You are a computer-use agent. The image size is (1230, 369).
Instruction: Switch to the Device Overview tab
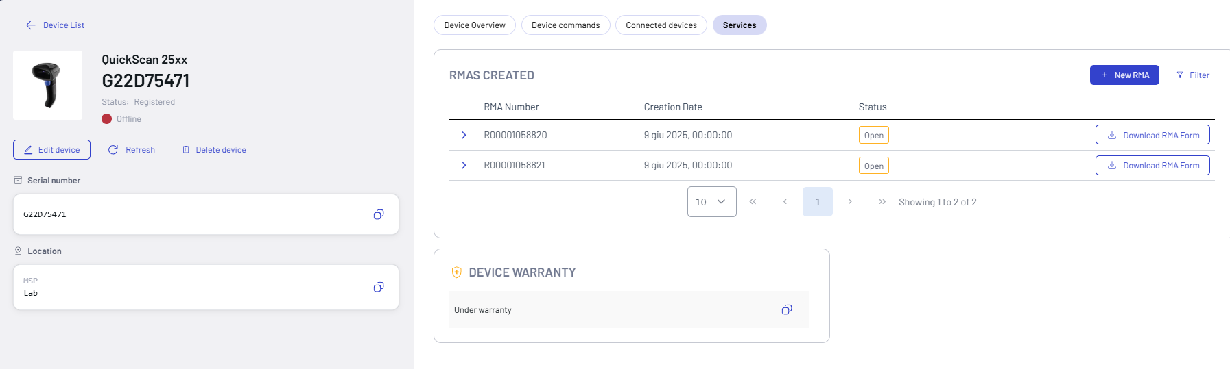[x=474, y=25]
